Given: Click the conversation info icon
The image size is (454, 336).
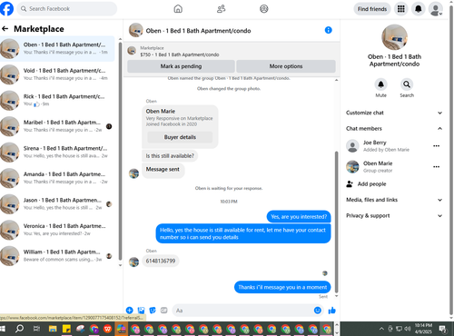Looking at the screenshot, I should click(x=328, y=30).
